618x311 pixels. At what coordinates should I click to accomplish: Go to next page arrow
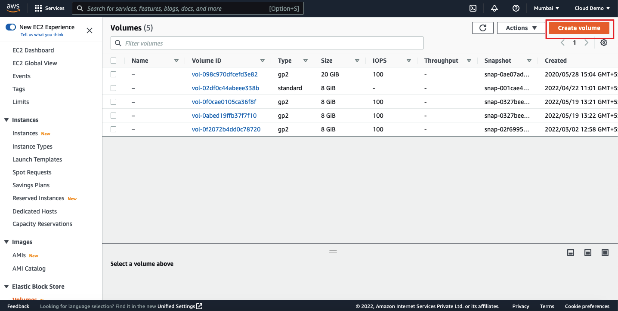tap(586, 43)
